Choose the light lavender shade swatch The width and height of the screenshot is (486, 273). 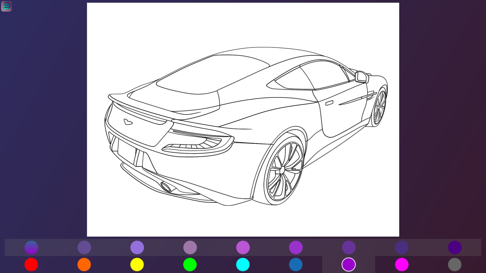pos(137,247)
